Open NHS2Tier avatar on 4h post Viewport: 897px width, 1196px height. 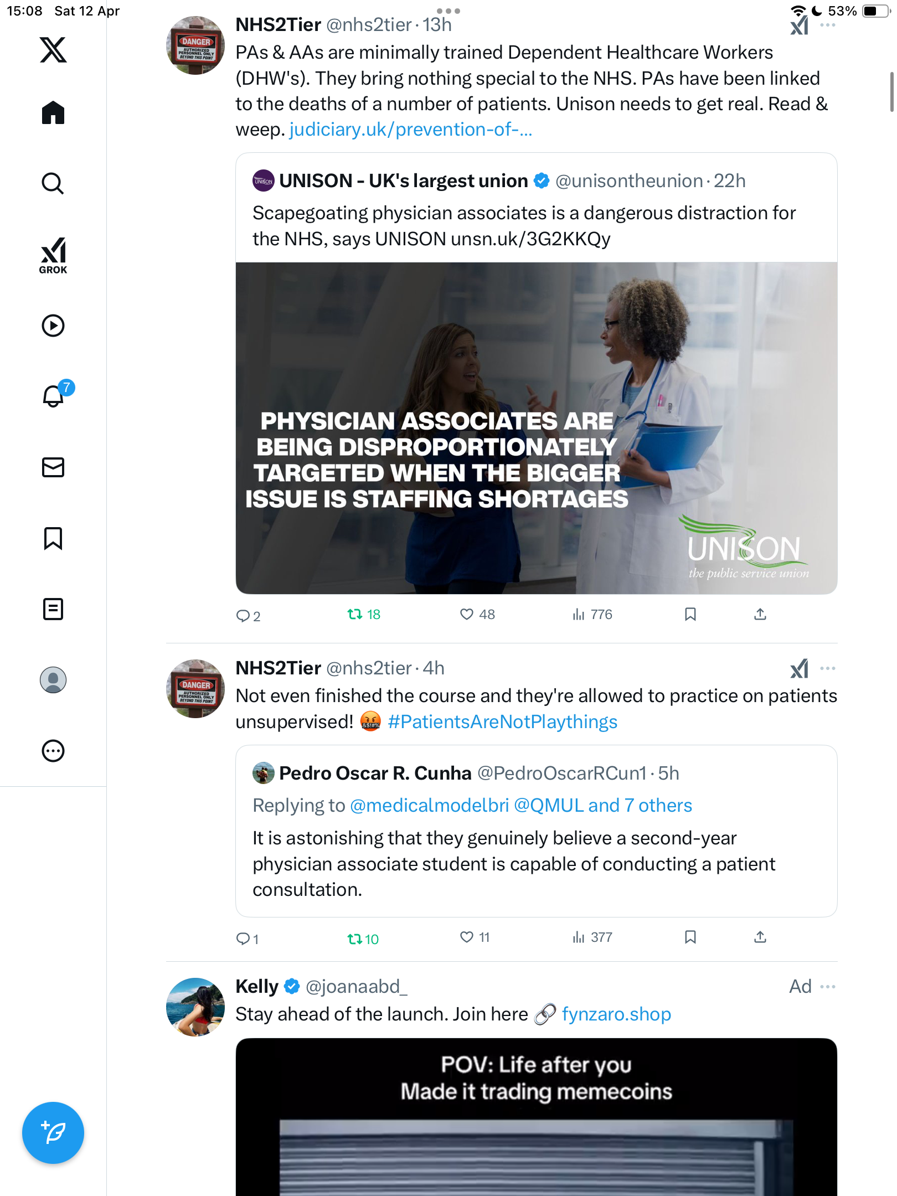pyautogui.click(x=195, y=689)
